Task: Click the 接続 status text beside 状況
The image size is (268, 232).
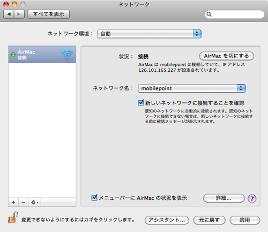Action: point(143,57)
